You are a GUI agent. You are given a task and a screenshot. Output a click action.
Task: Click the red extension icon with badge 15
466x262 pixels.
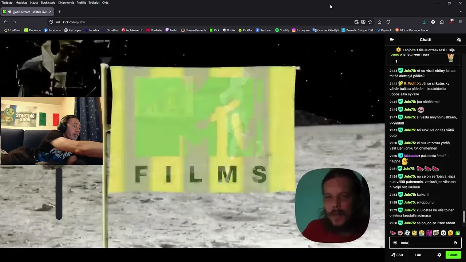(x=451, y=21)
